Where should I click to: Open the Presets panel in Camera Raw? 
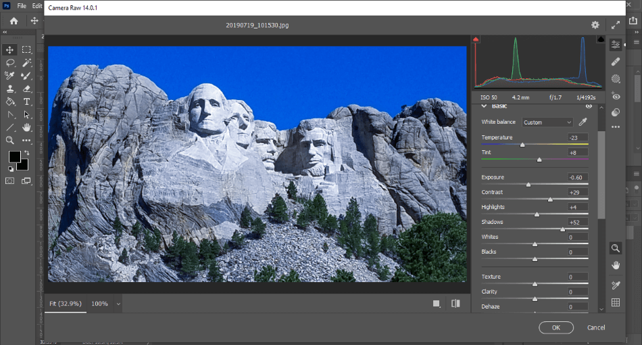coord(616,112)
